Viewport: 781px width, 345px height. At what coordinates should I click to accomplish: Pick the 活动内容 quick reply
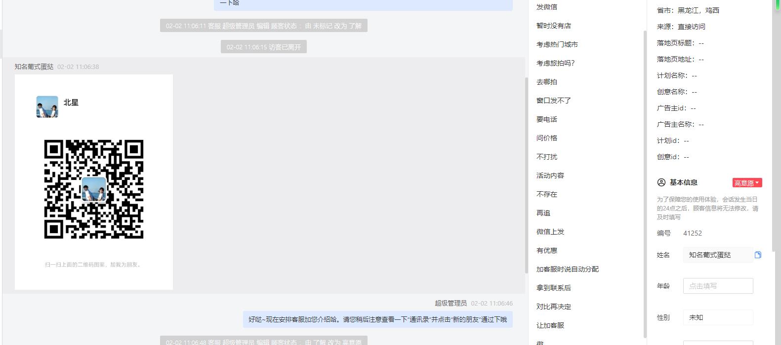(x=550, y=175)
